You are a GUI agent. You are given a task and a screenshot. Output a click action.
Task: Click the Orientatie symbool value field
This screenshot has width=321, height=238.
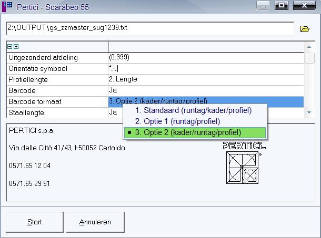(x=206, y=69)
